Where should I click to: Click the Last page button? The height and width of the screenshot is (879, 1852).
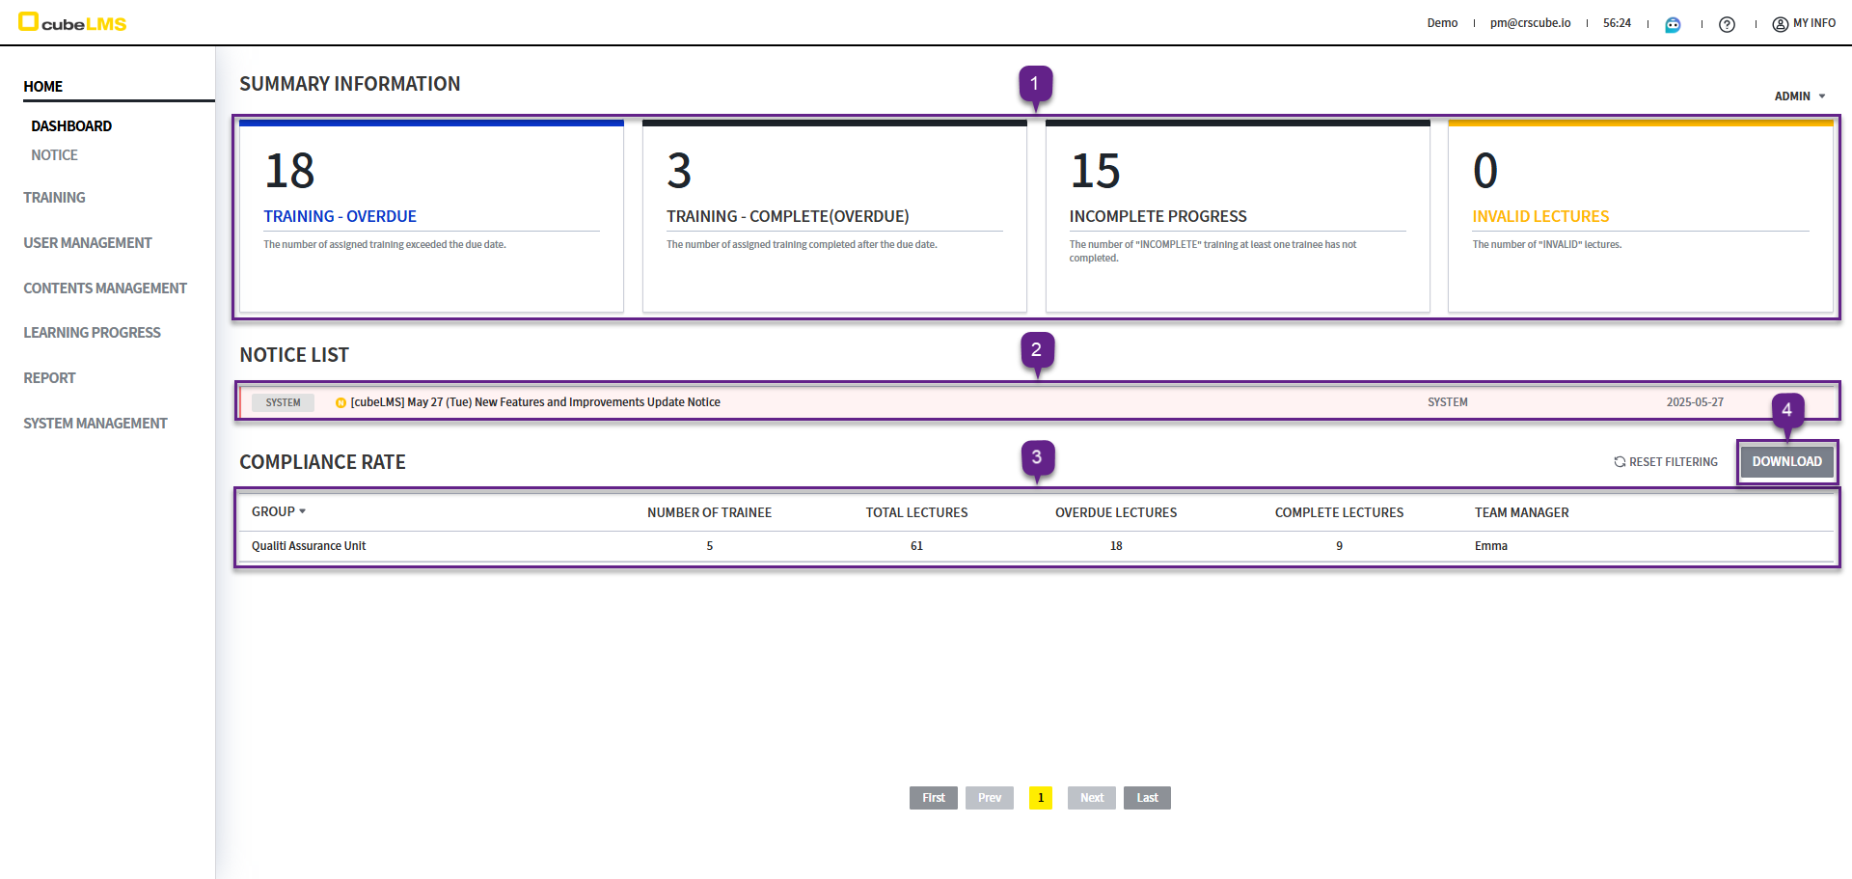click(x=1147, y=798)
